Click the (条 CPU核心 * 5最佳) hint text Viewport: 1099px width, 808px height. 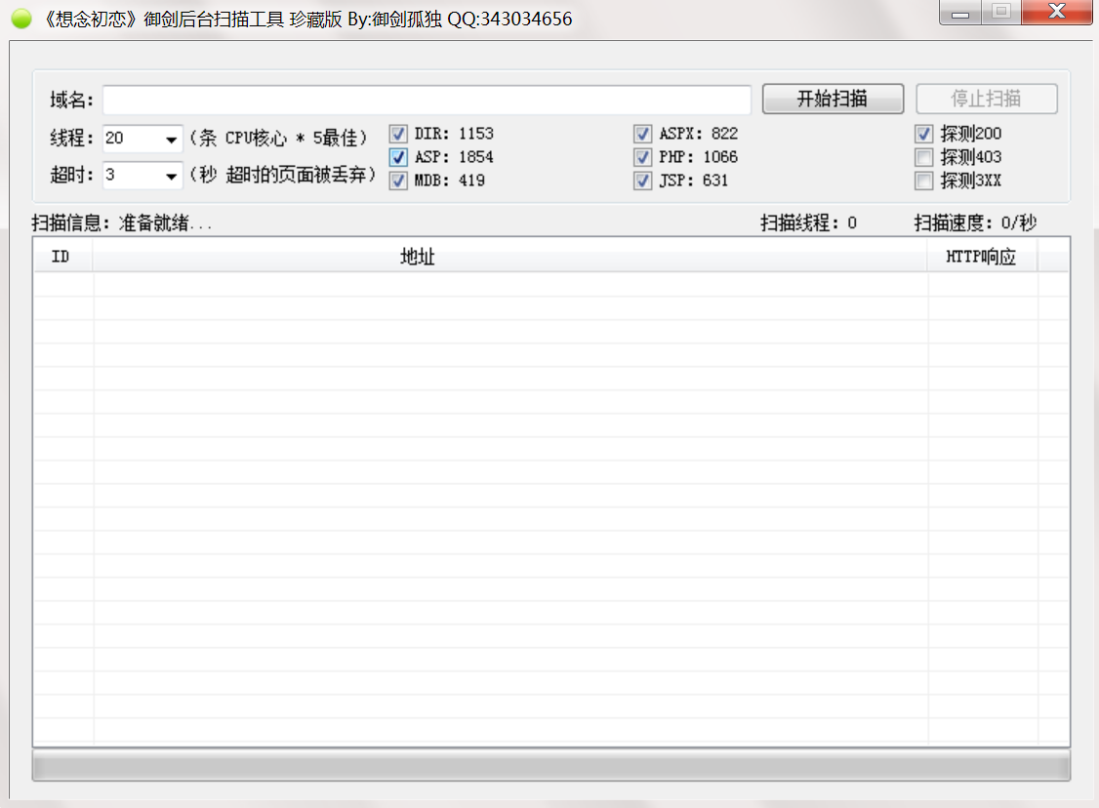(x=279, y=138)
